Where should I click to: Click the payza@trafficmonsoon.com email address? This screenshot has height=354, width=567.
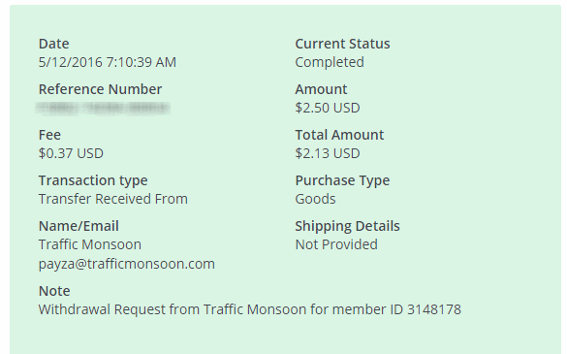tap(127, 264)
